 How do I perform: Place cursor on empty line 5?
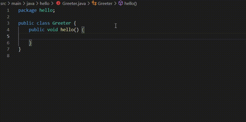pos(132,36)
